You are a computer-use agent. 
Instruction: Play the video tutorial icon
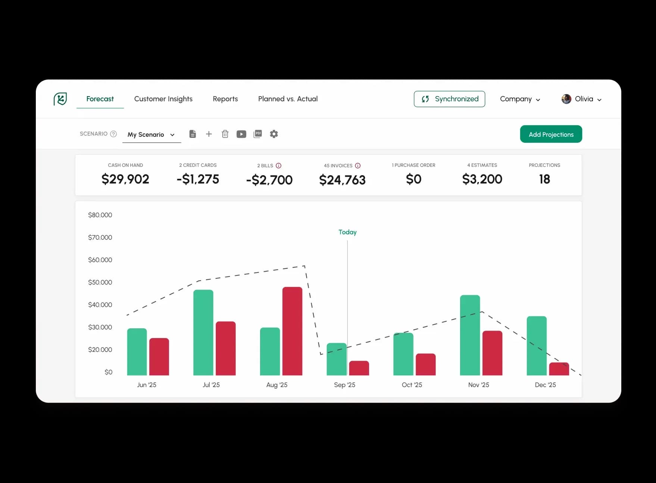tap(241, 134)
